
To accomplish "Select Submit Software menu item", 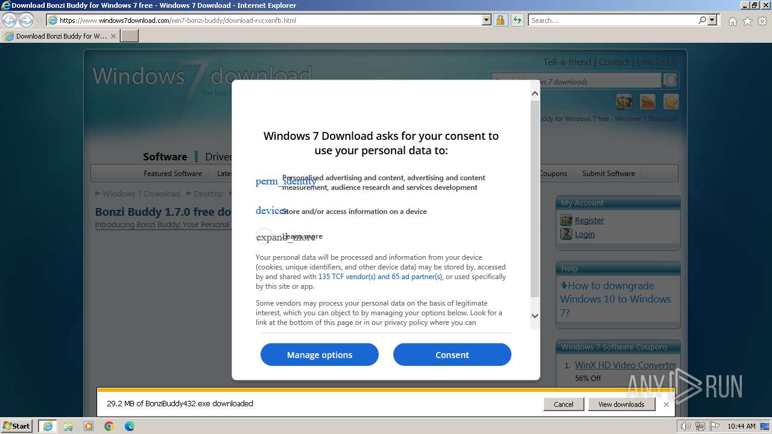I will click(608, 174).
